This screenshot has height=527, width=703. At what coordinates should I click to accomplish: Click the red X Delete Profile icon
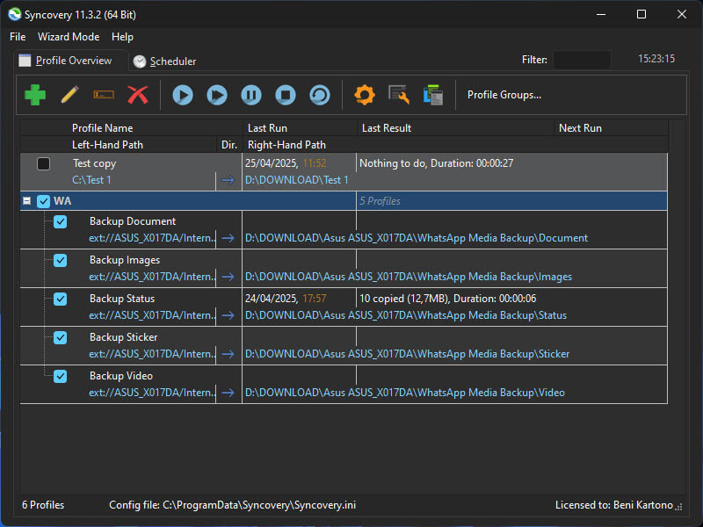tap(138, 95)
